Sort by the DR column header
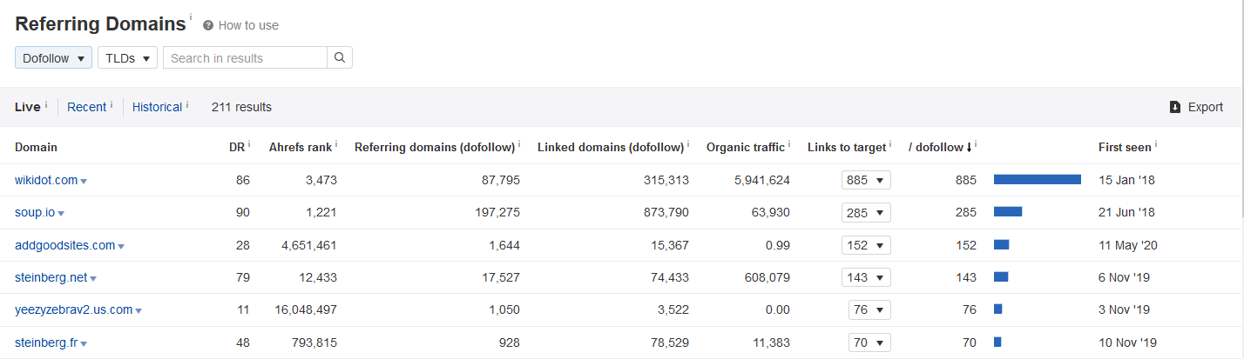The width and height of the screenshot is (1244, 359). (236, 147)
